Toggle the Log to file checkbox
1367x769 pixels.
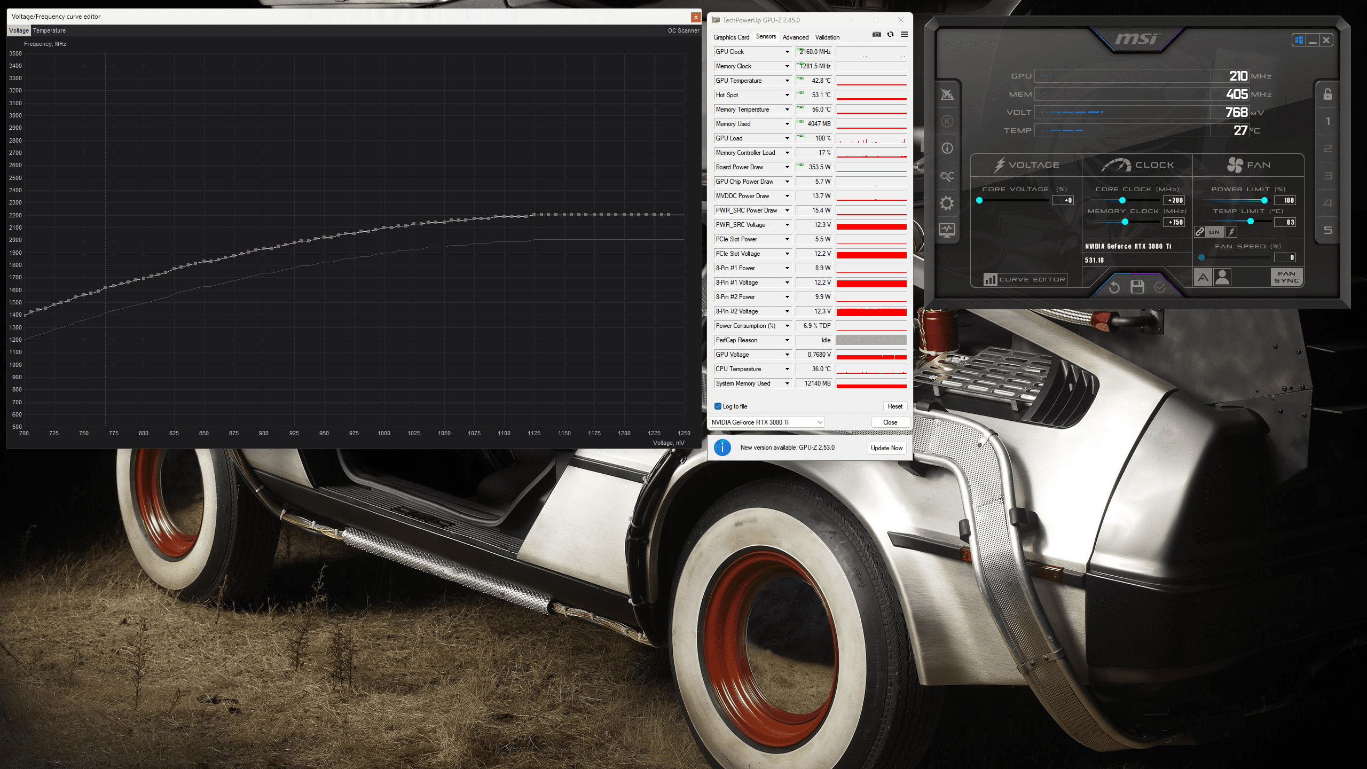tap(718, 406)
